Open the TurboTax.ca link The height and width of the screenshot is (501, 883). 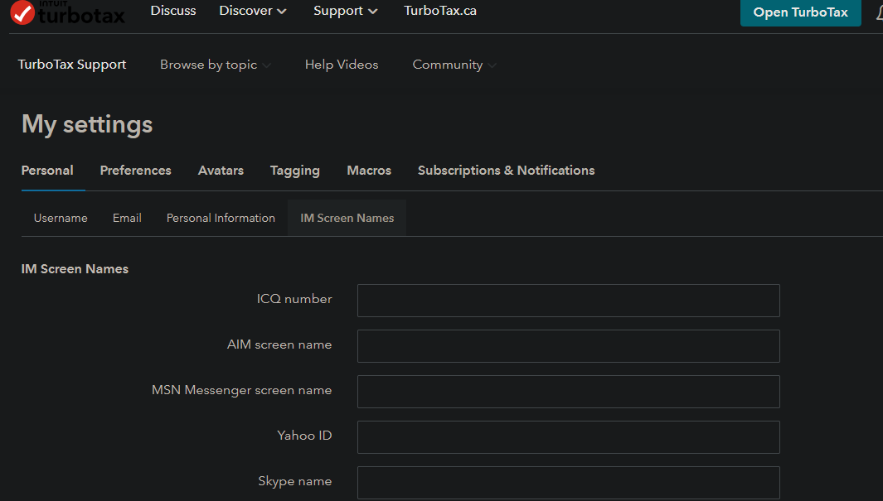(439, 11)
